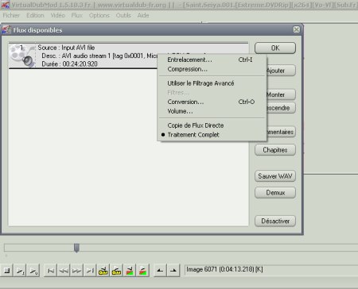Click the Désactiver button
Image resolution: width=358 pixels, height=289 pixels.
(x=275, y=221)
